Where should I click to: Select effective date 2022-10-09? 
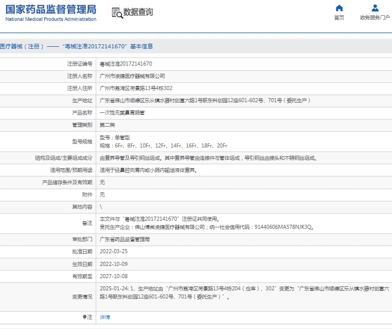[x=114, y=264]
